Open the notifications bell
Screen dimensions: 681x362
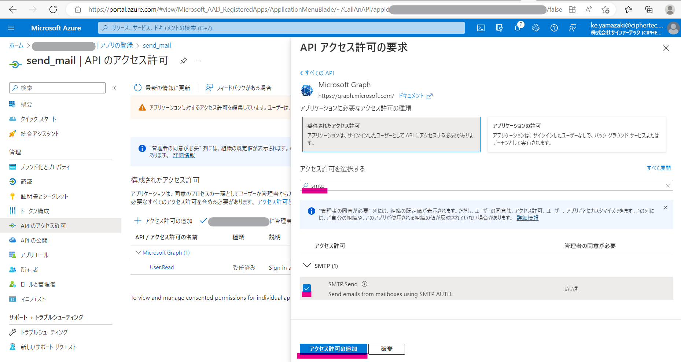tap(518, 28)
